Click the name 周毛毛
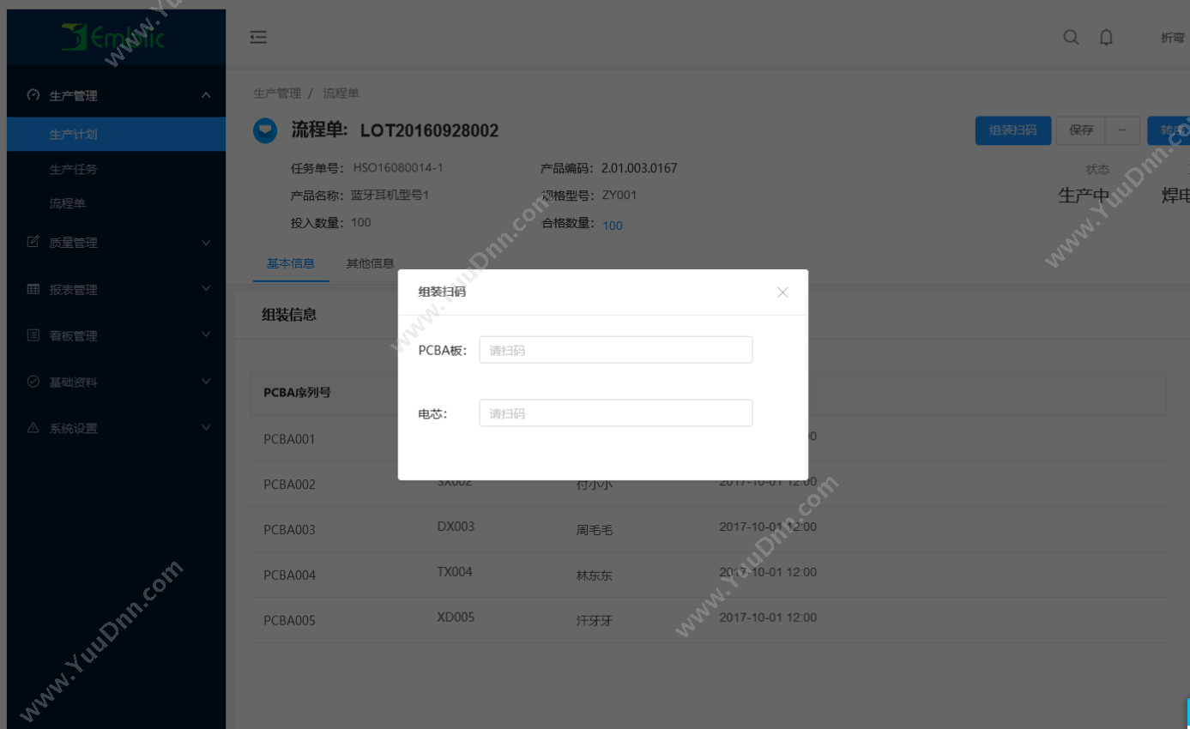The height and width of the screenshot is (729, 1190). point(595,531)
